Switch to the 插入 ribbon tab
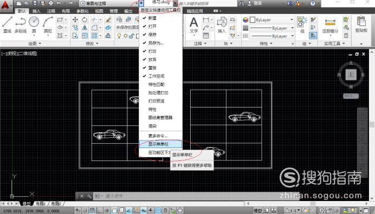The width and height of the screenshot is (375, 214). [36, 11]
